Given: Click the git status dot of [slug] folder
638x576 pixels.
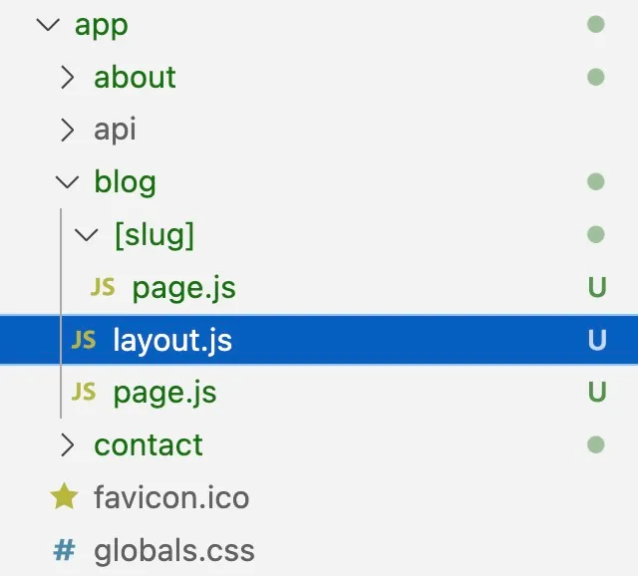Looking at the screenshot, I should click(596, 234).
